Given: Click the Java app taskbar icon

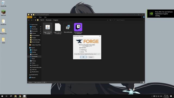Looking at the screenshot, I should tap(24, 96).
